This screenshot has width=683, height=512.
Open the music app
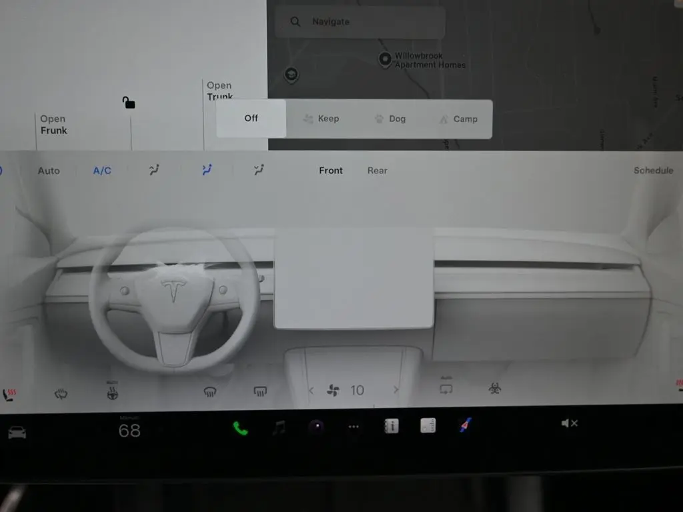coord(279,428)
